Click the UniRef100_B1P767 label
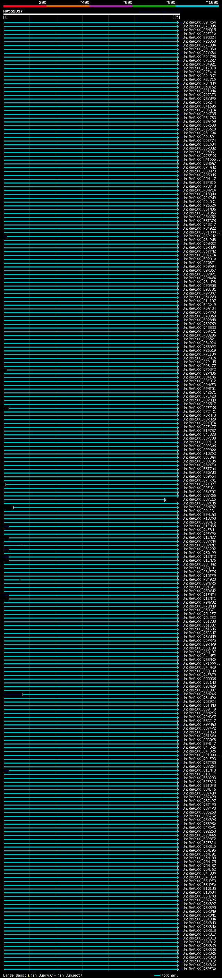The width and height of the screenshot is (222, 978). click(x=199, y=431)
